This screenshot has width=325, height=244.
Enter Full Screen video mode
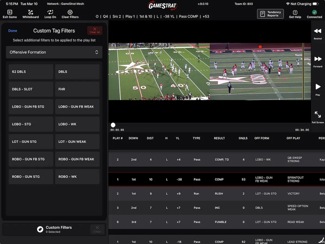(318, 115)
